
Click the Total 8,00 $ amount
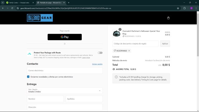(166, 65)
